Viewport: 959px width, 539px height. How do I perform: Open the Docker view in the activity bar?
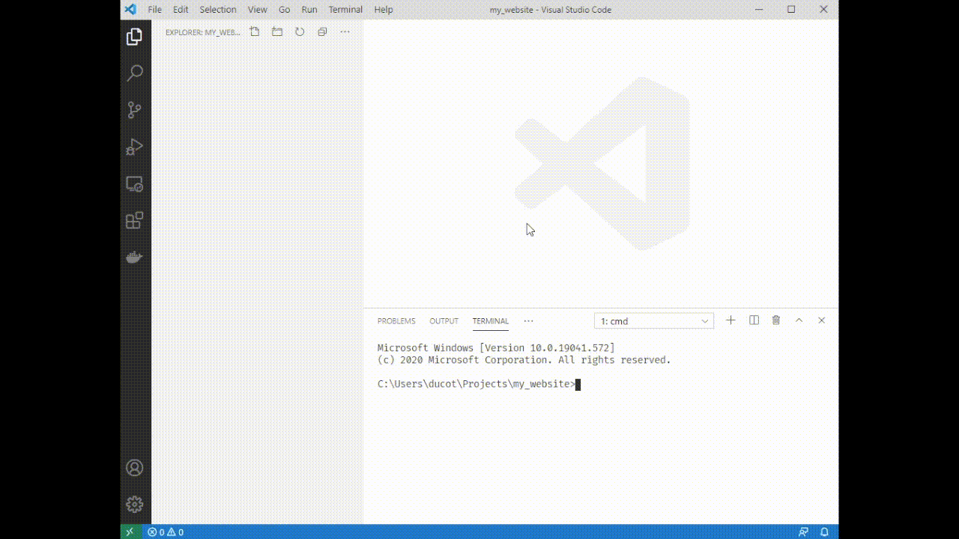(x=135, y=257)
